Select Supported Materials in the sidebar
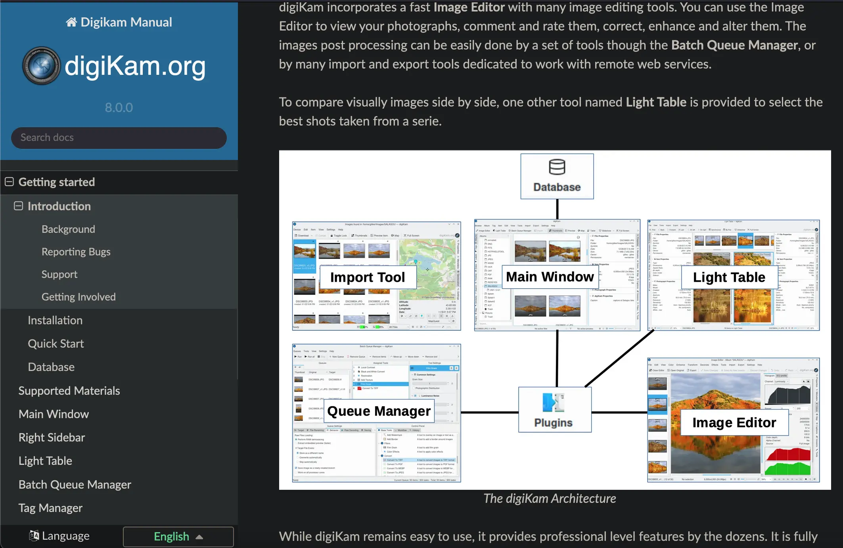 point(69,390)
